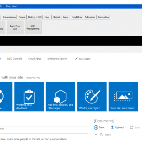Click the paint palette brush icon

point(92,97)
